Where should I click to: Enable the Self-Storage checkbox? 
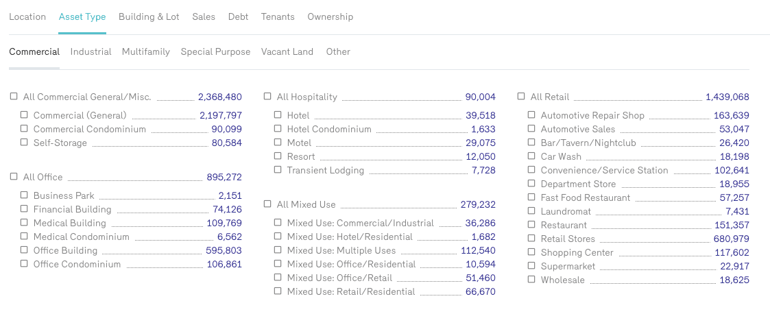point(24,143)
